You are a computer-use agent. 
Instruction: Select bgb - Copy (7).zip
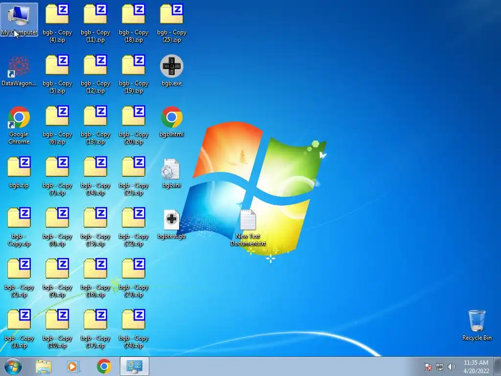click(x=57, y=176)
